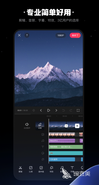Select the sticker track icon
This screenshot has width=99, height=185.
coord(43,153)
